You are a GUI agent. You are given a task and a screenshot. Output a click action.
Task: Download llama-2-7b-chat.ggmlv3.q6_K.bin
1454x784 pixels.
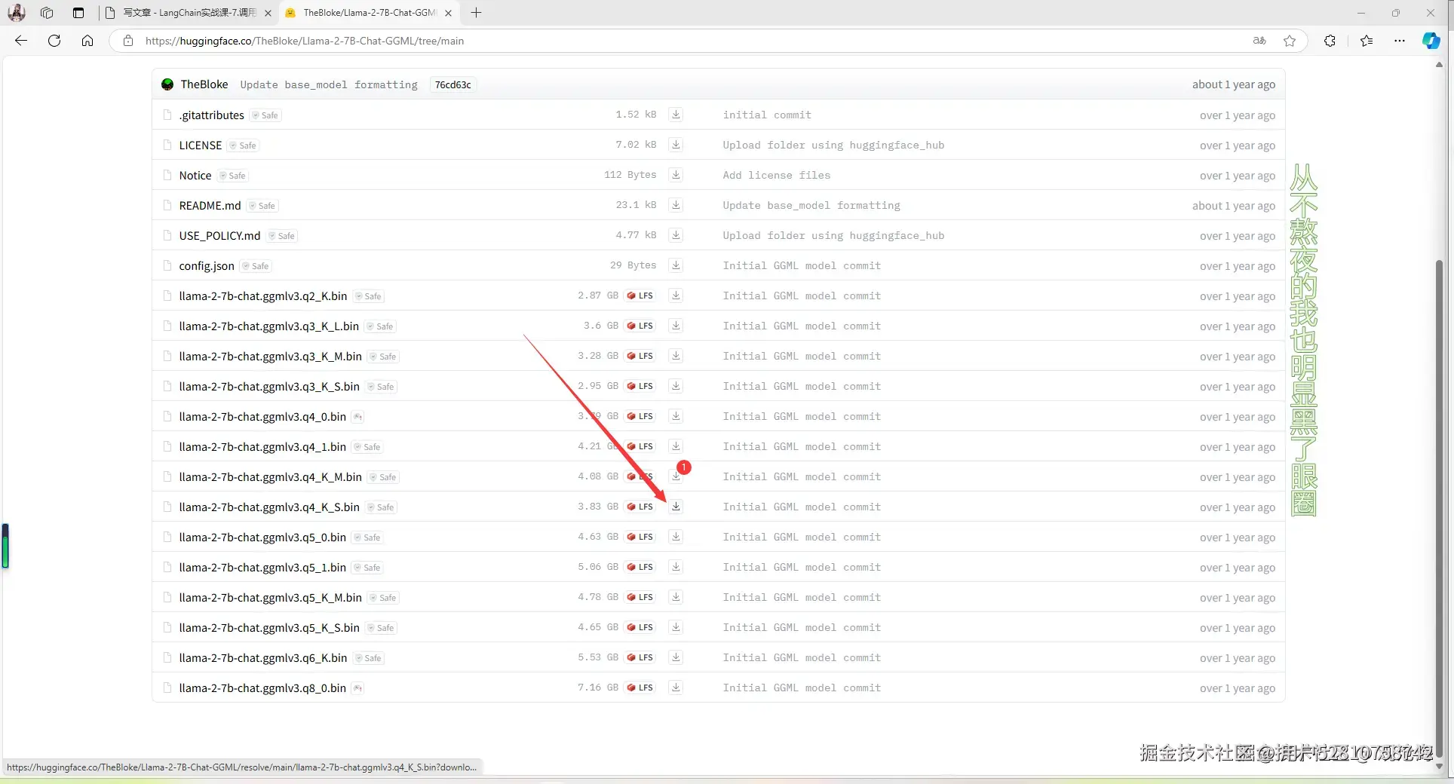[676, 657]
